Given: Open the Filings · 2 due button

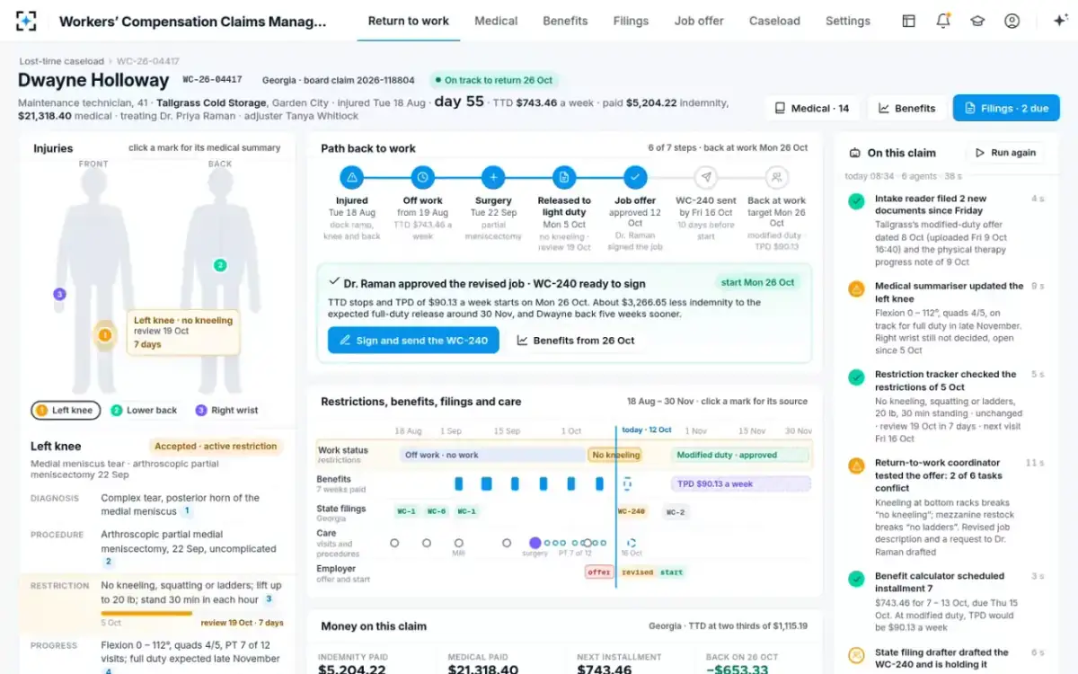Looking at the screenshot, I should tap(1006, 108).
